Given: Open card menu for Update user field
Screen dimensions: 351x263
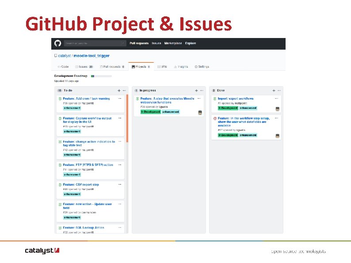Looking at the screenshot, I should [x=120, y=204].
